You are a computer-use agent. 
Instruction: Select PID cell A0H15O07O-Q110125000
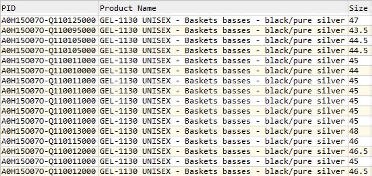[x=49, y=20]
